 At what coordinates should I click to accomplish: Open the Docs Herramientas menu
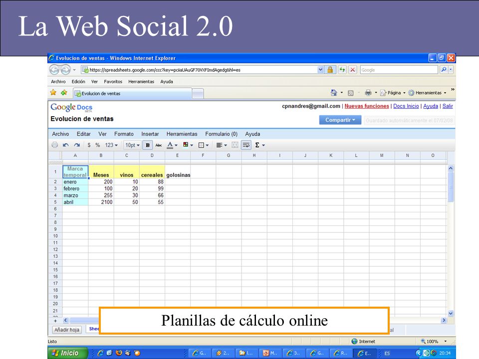pyautogui.click(x=182, y=134)
